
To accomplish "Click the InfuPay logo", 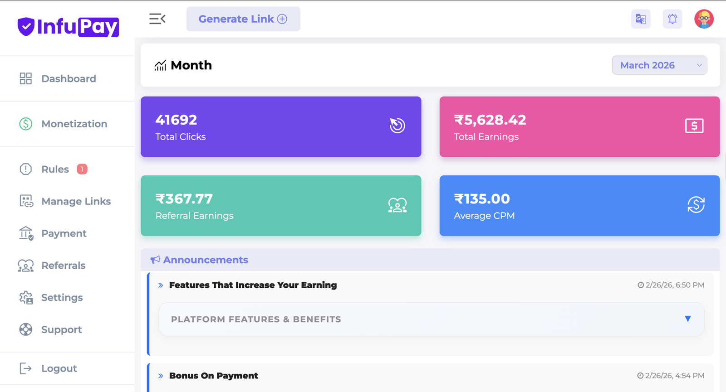I will tap(68, 27).
